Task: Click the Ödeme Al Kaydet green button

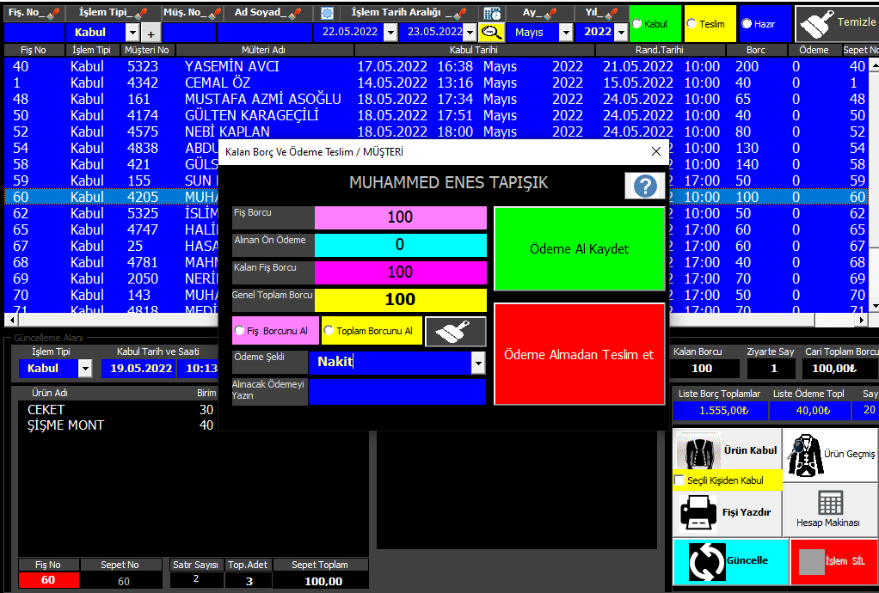Action: click(579, 249)
